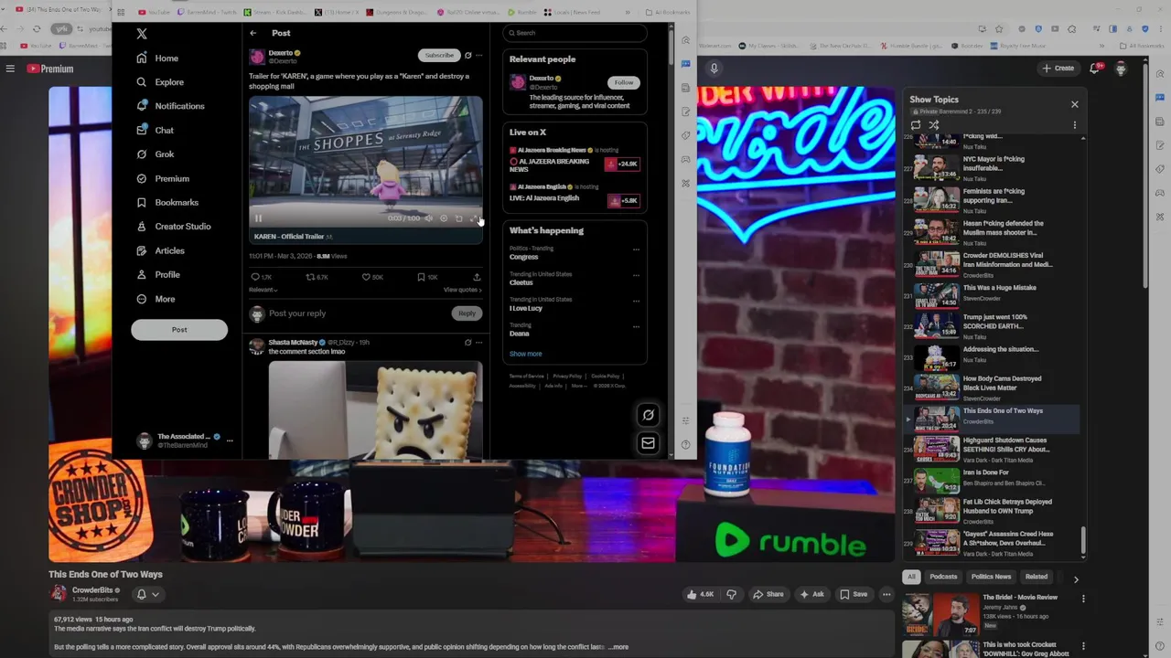The width and height of the screenshot is (1171, 658).
Task: Open The Associated account switcher menu
Action: pyautogui.click(x=230, y=440)
